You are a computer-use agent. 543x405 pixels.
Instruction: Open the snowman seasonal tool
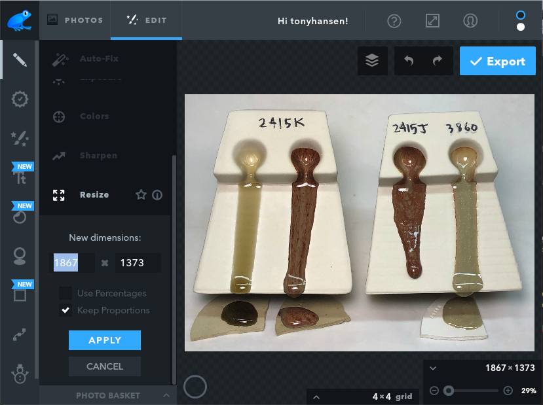click(x=20, y=374)
